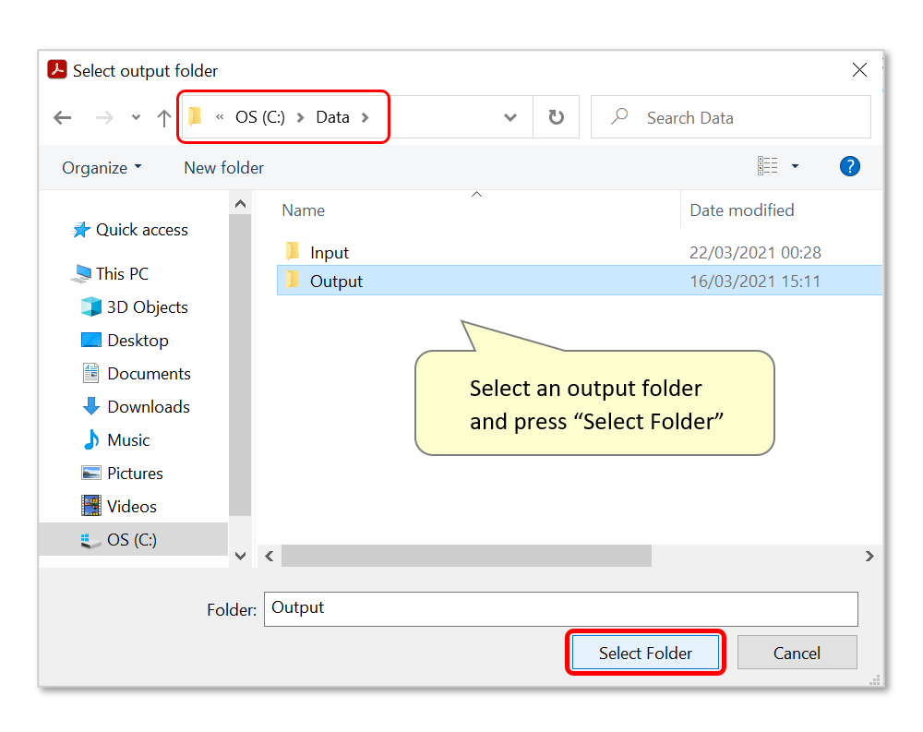Click the forward navigation arrow

(104, 118)
